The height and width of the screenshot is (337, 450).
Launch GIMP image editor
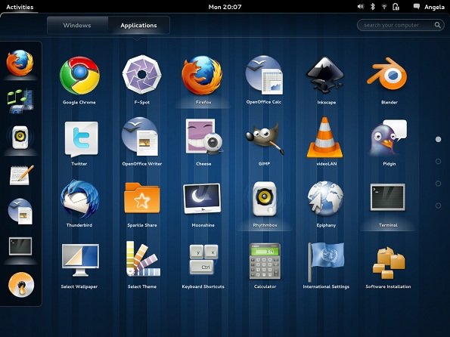pyautogui.click(x=265, y=138)
